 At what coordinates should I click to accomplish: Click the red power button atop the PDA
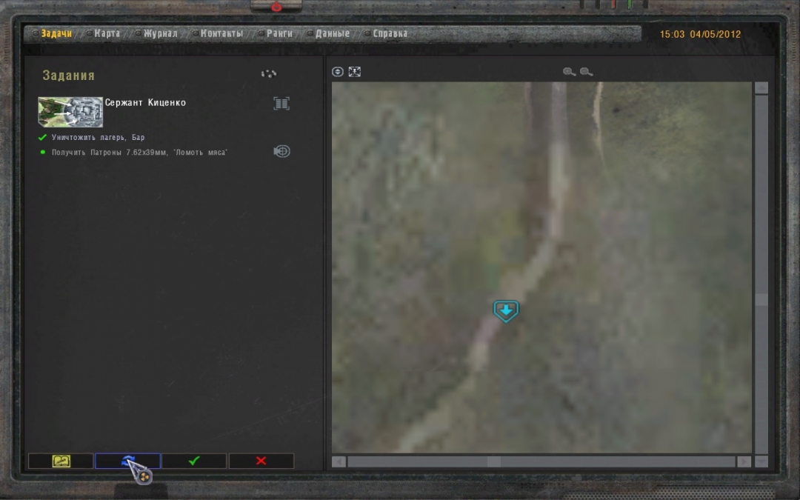click(276, 7)
